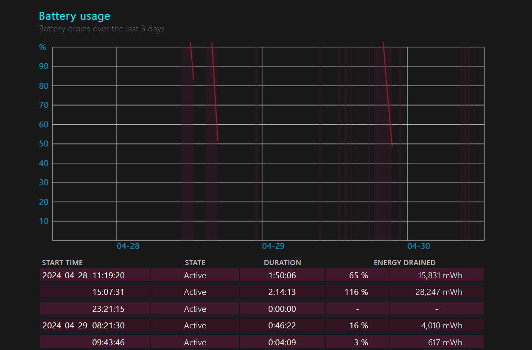Click the 10 label on percentage axis
Screen dimensions: 532x350
[44, 221]
